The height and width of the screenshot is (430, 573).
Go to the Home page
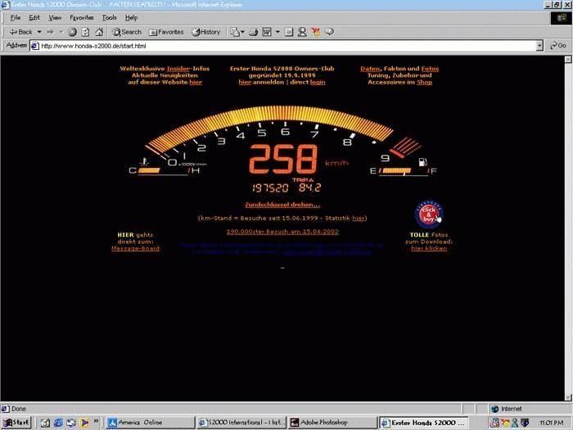[98, 32]
